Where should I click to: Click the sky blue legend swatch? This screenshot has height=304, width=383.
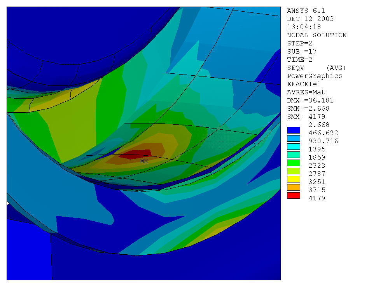(x=293, y=138)
